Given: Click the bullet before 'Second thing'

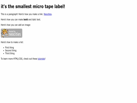Looking at the screenshot, I should click(x=4, y=51).
